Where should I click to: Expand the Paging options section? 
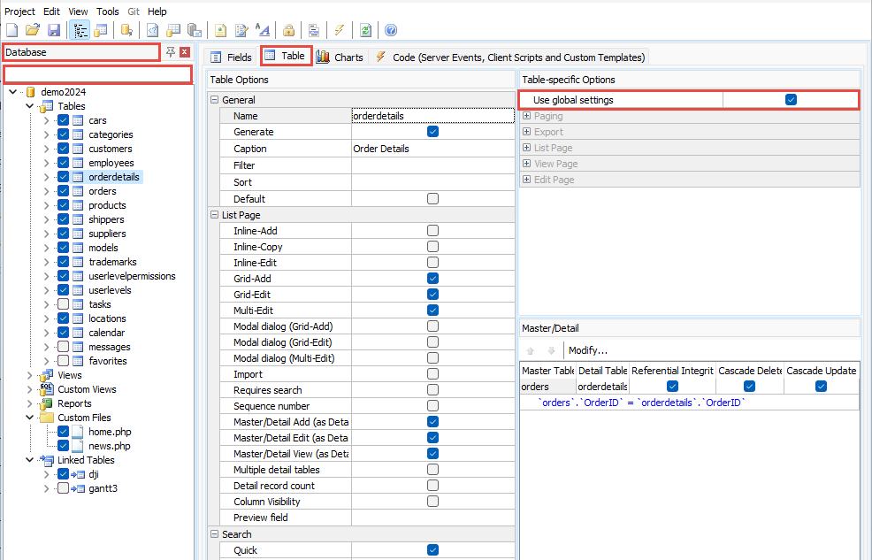[x=527, y=116]
